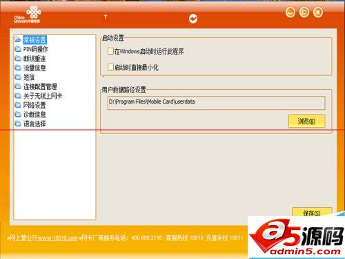Open PIN码操作 settings
Image resolution: width=345 pixels, height=259 pixels.
coord(35,49)
